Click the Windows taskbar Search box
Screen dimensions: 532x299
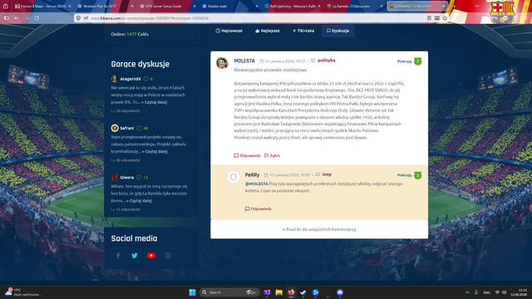point(229,292)
